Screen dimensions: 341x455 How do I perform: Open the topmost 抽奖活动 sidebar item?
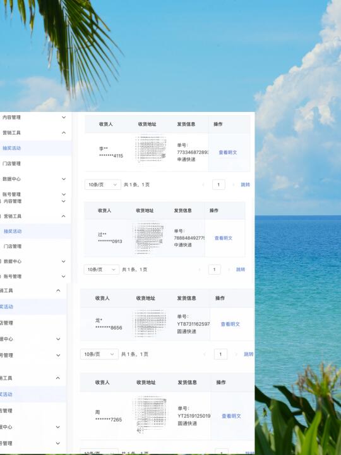(11, 148)
